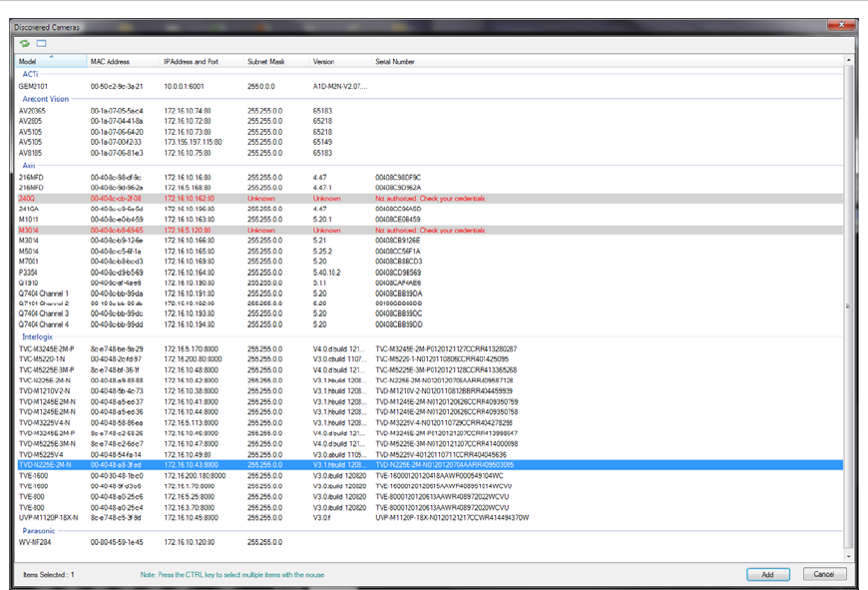Click highlighted TVD-N225E-2M-N camera row

(x=430, y=465)
